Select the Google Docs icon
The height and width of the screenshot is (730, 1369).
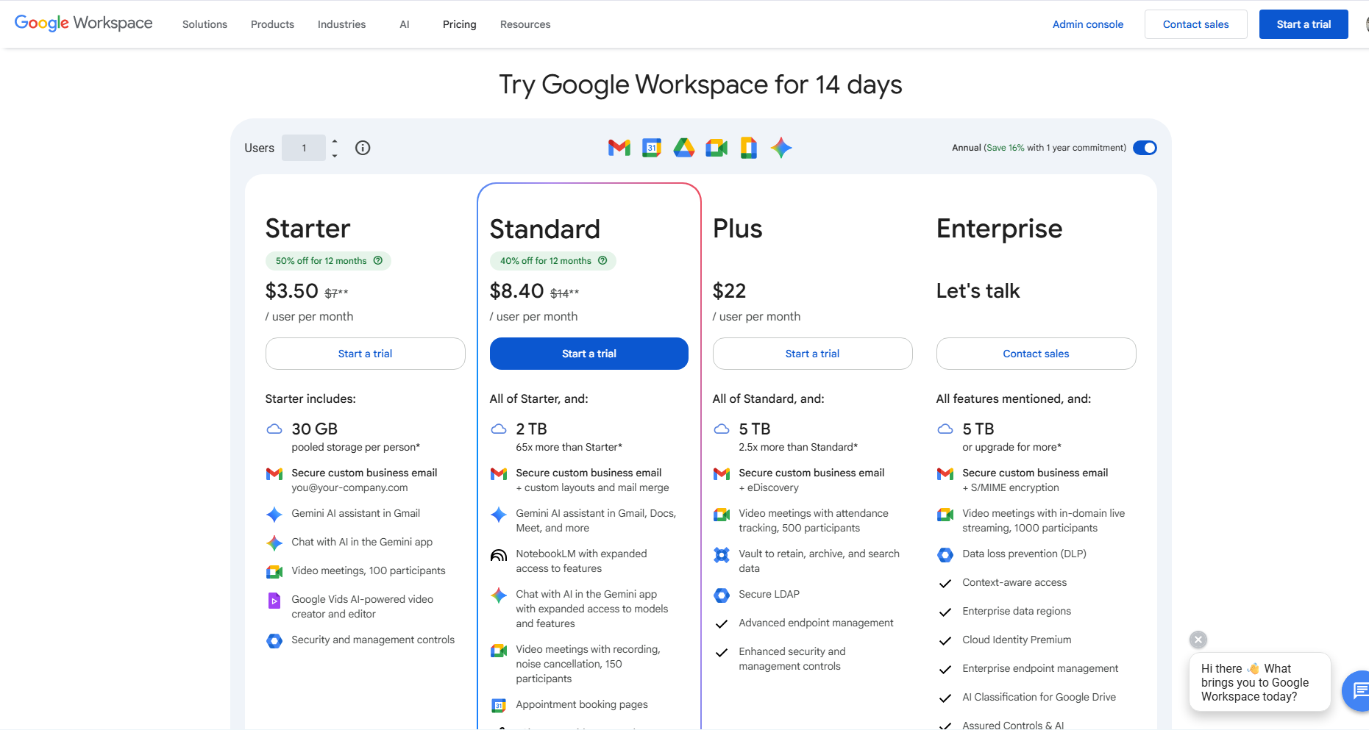pyautogui.click(x=748, y=148)
